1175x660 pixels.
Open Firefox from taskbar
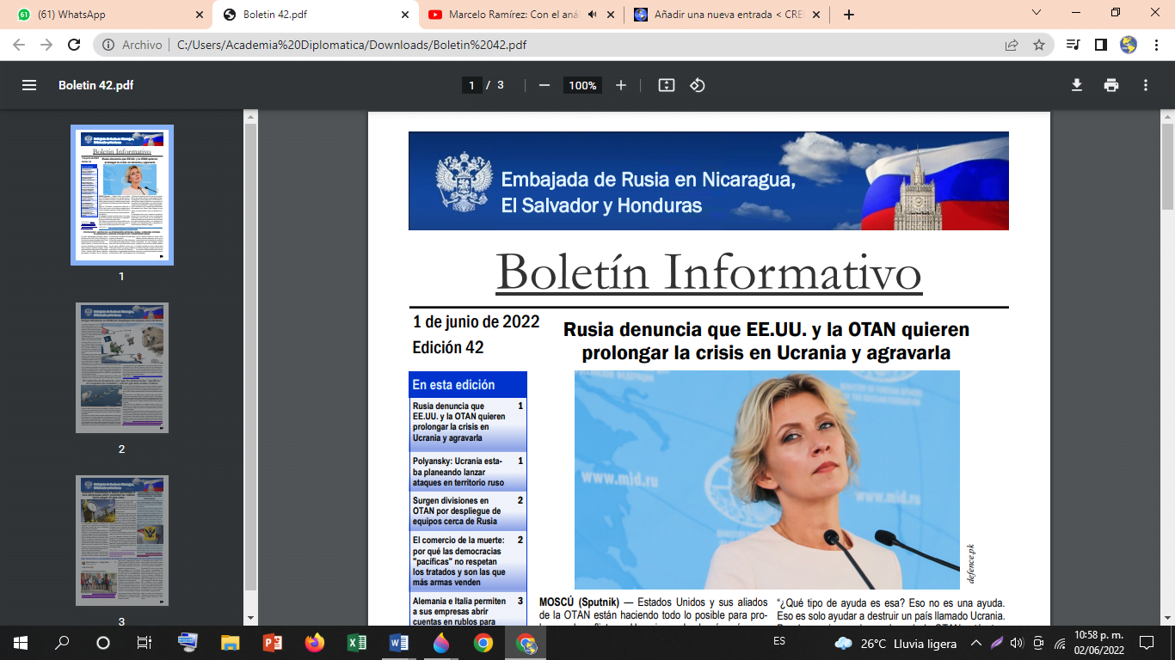314,643
